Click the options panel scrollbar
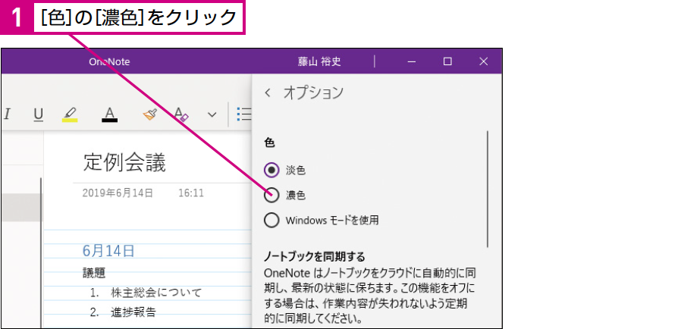 (x=488, y=189)
